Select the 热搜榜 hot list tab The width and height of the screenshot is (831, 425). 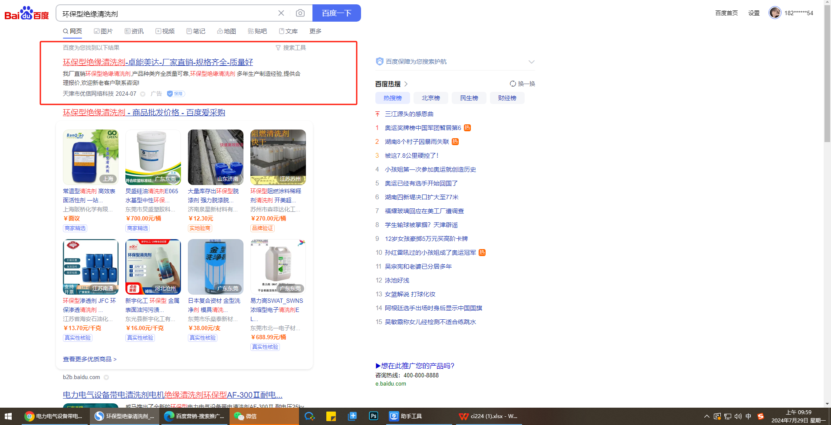click(393, 98)
